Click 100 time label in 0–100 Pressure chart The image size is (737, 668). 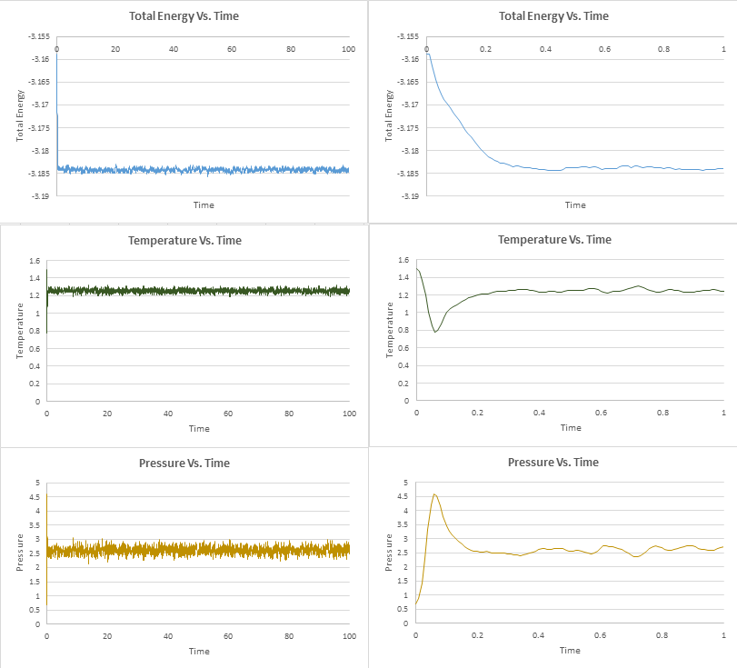(x=349, y=636)
